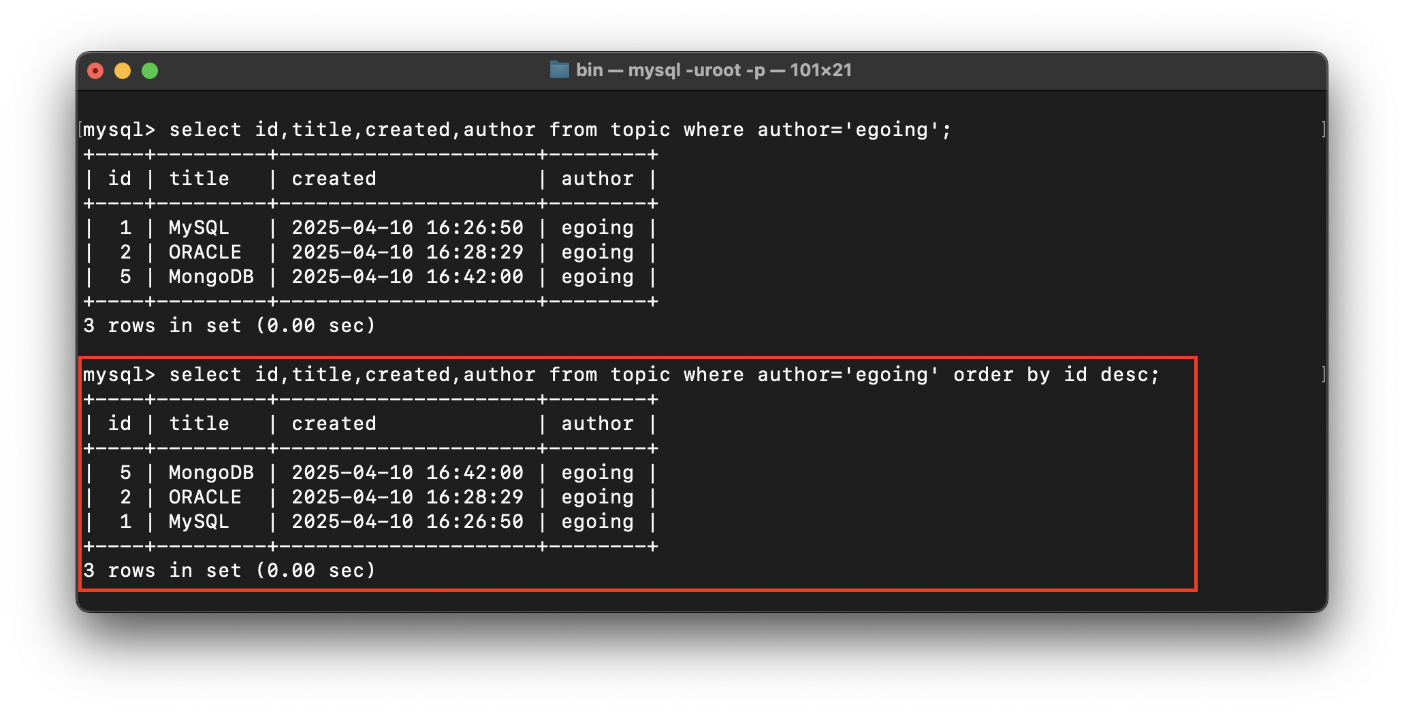Viewport: 1404px width, 713px height.
Task: Click id '5' in the first result table
Action: (125, 277)
